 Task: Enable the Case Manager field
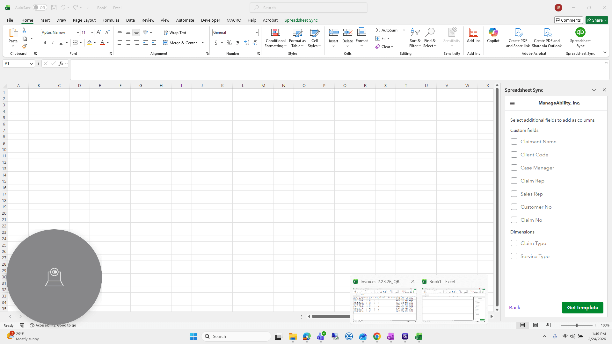click(x=514, y=168)
